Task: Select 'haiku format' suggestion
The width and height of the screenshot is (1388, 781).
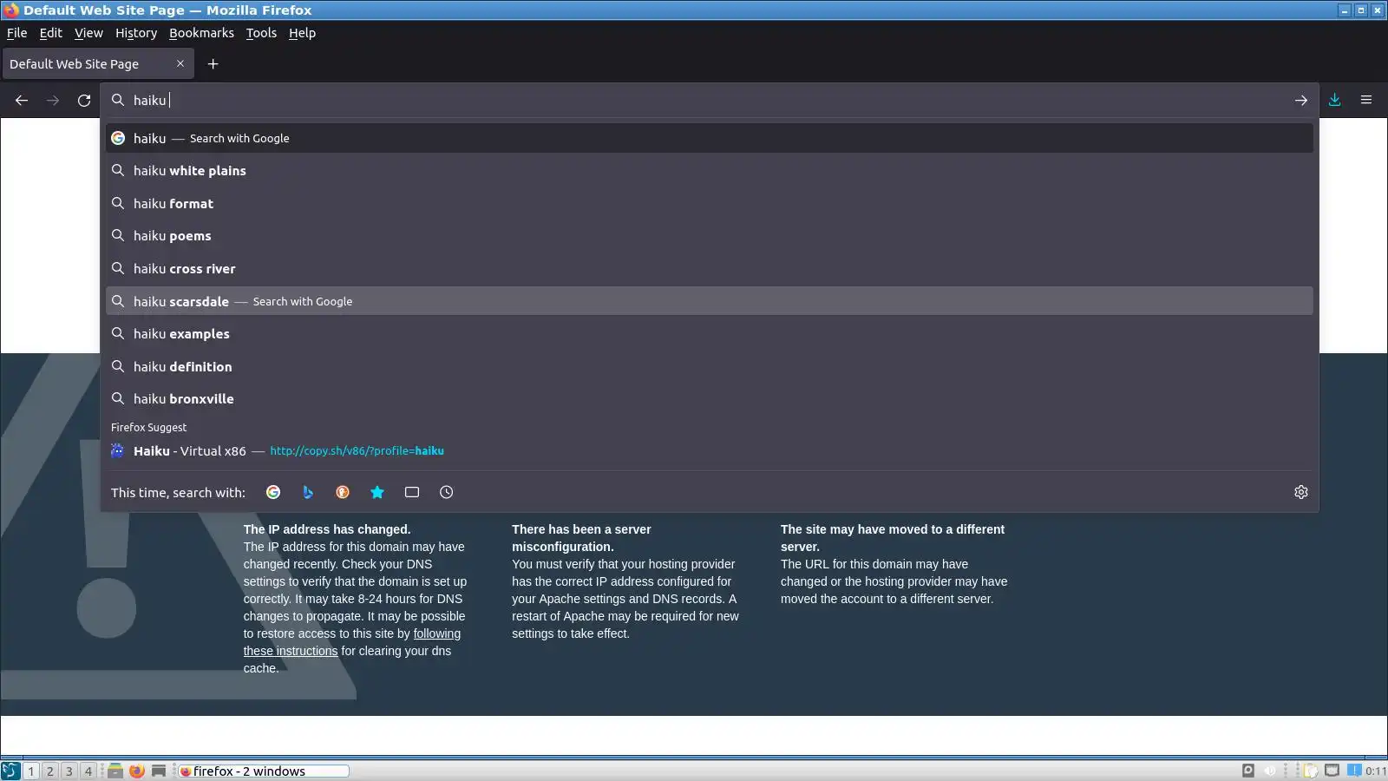Action: tap(710, 204)
